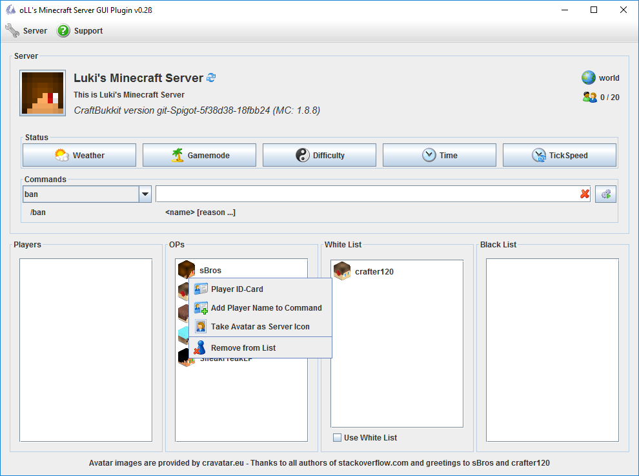Click the world globe icon
This screenshot has height=476, width=639.
(589, 78)
